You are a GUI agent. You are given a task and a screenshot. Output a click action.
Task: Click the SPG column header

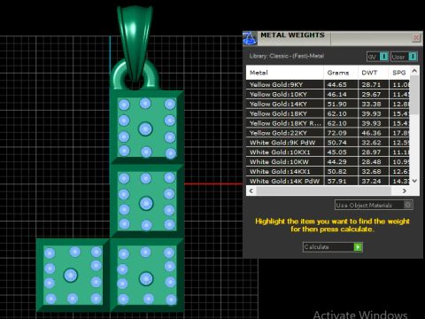399,73
